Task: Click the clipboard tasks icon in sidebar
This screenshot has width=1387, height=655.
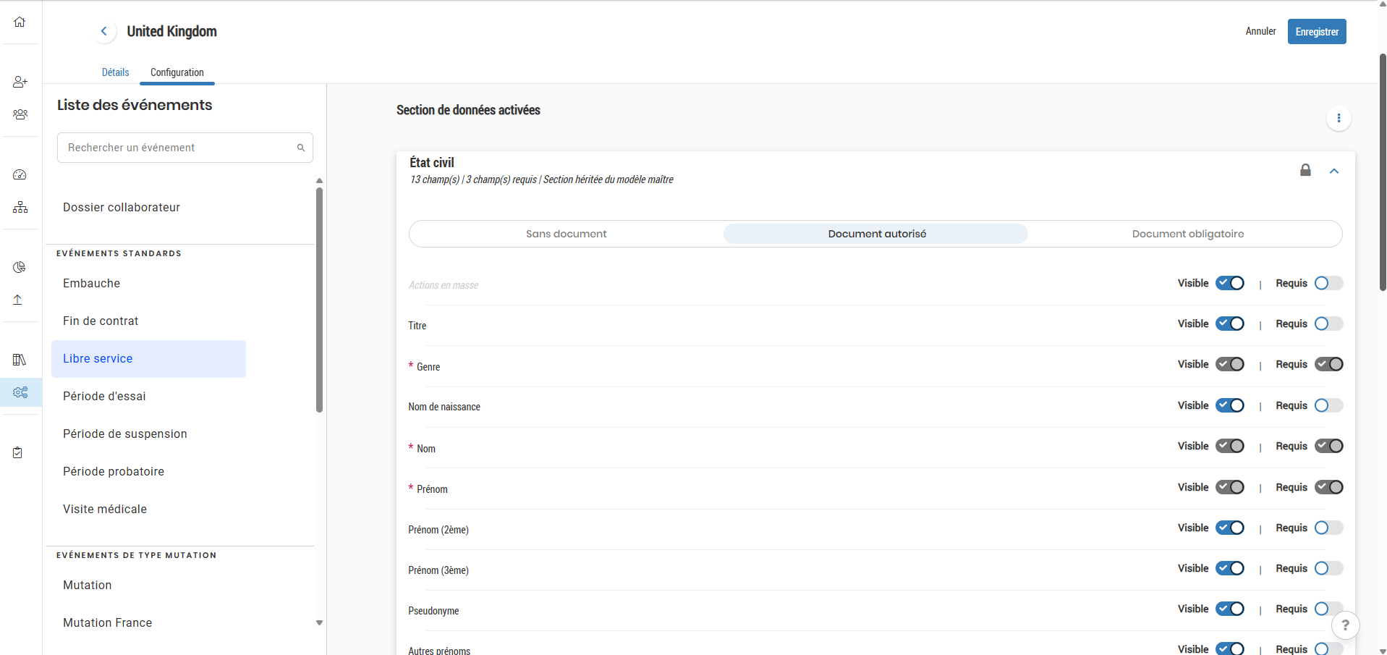Action: pyautogui.click(x=19, y=452)
